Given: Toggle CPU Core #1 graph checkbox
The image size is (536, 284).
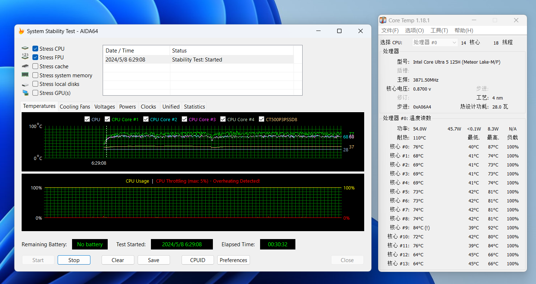Looking at the screenshot, I should 107,119.
